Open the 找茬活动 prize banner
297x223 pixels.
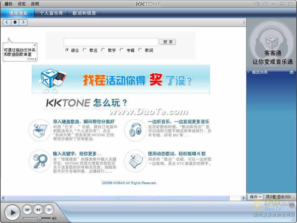(x=121, y=79)
